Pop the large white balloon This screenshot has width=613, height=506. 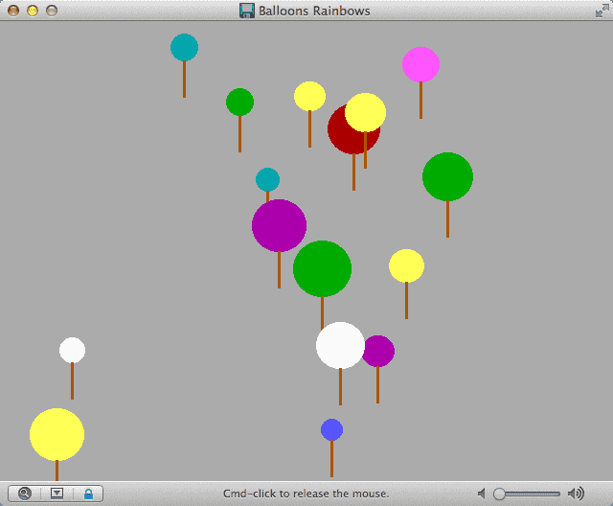coord(340,345)
